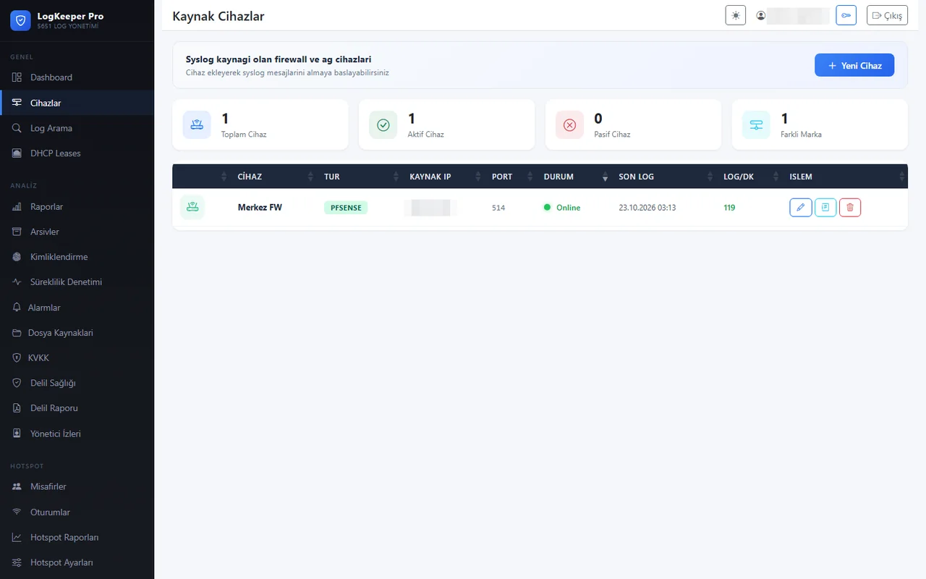
Task: Click the Kimliklendirme sidebar icon
Action: [17, 257]
